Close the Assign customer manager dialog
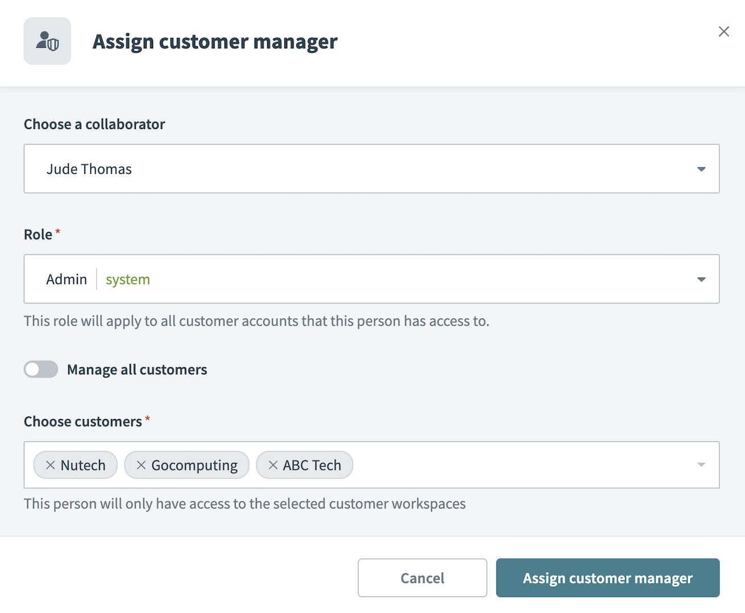 coord(723,31)
